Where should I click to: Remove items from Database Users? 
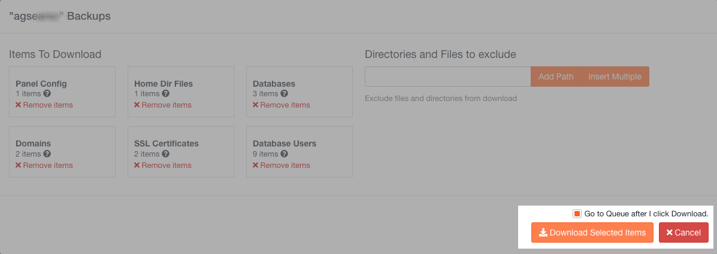pos(281,165)
